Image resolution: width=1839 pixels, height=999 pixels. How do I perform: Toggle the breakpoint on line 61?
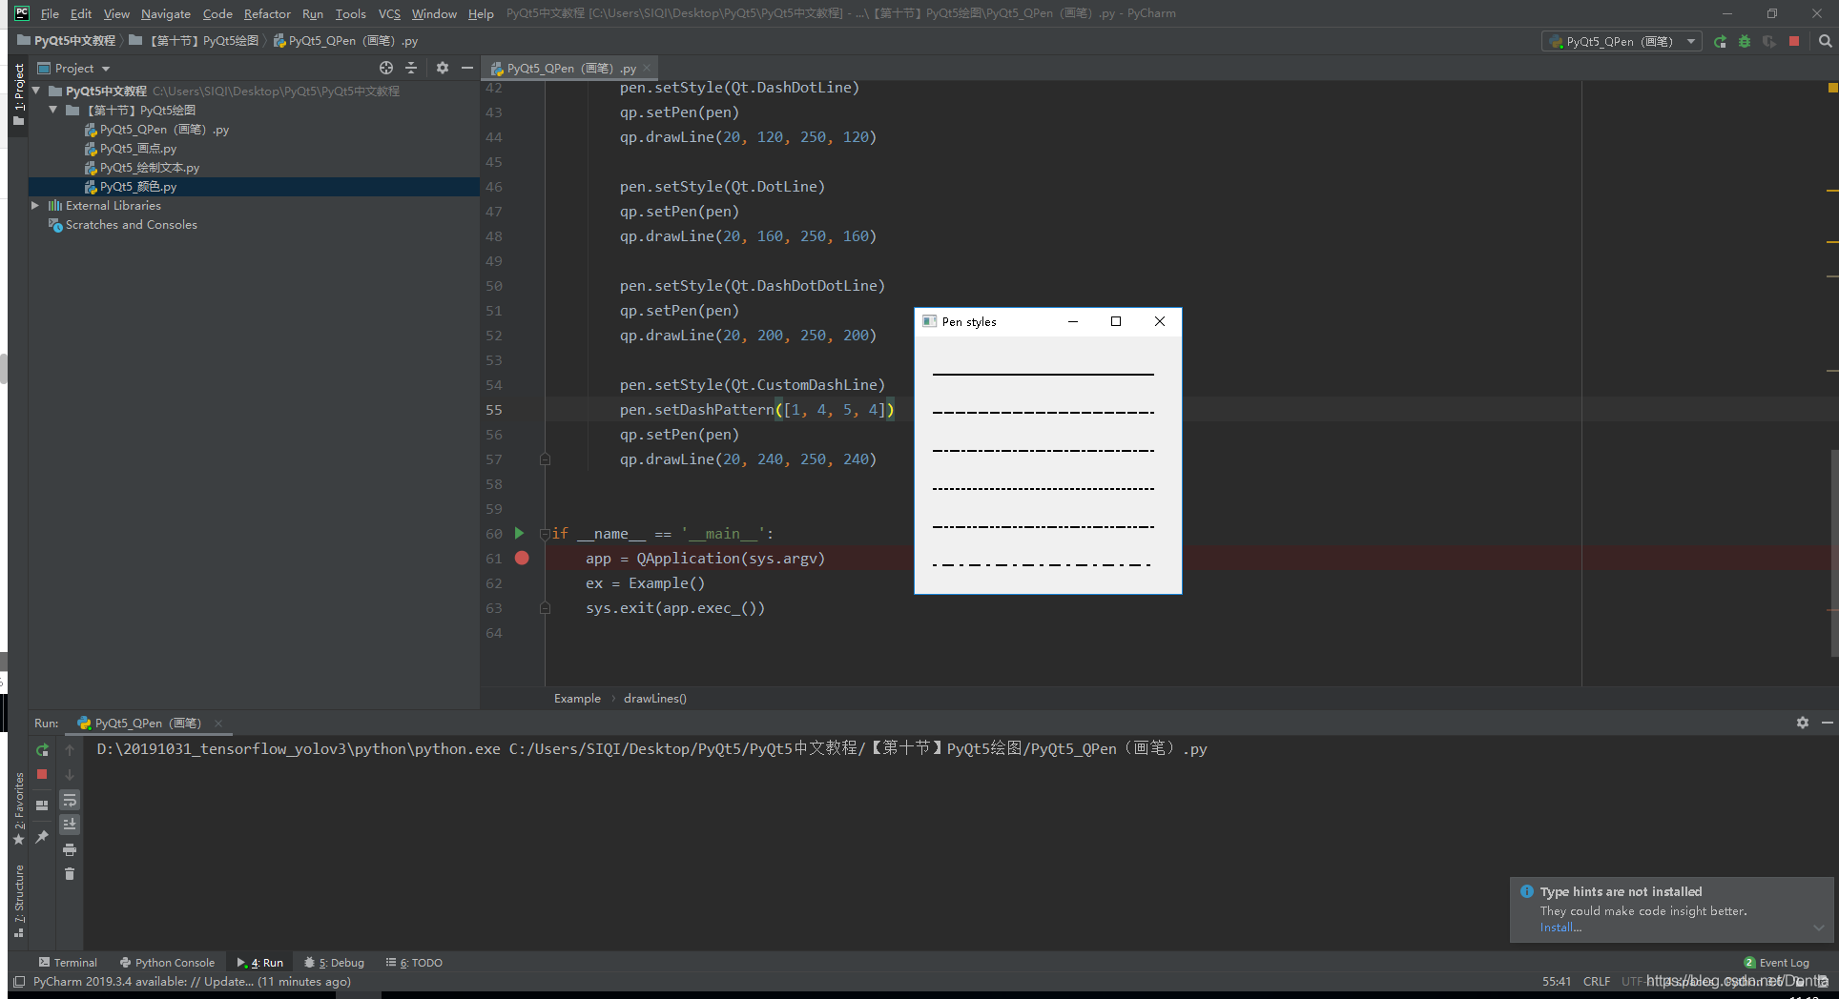click(522, 559)
